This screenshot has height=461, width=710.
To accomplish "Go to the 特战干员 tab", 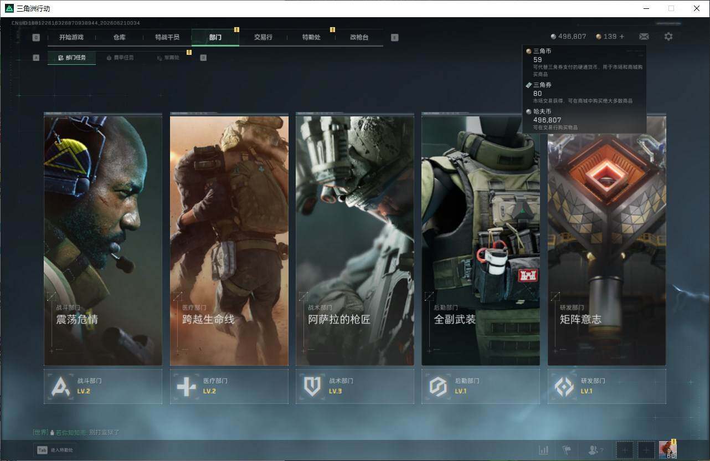I will [x=167, y=38].
